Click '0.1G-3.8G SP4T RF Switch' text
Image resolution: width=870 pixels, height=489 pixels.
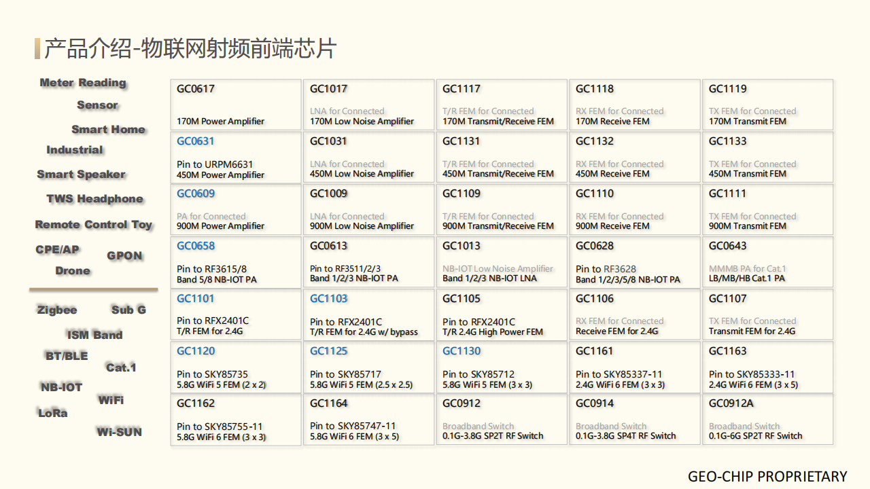click(x=626, y=436)
